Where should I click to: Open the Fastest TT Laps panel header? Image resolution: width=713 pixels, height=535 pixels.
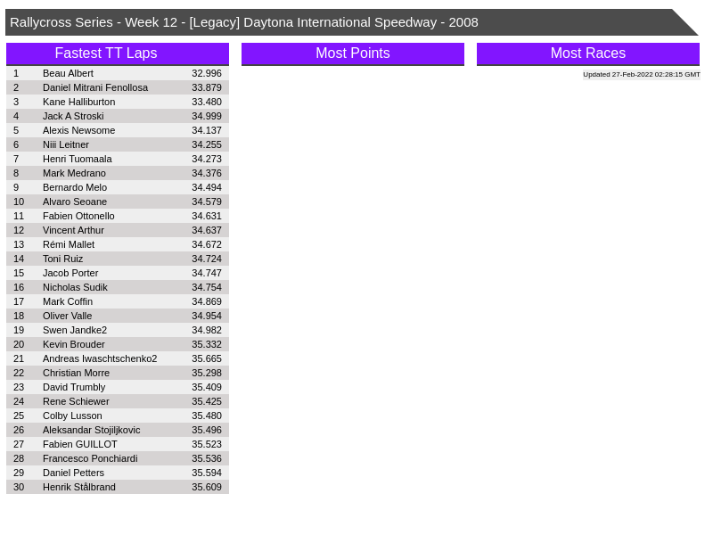[118, 53]
